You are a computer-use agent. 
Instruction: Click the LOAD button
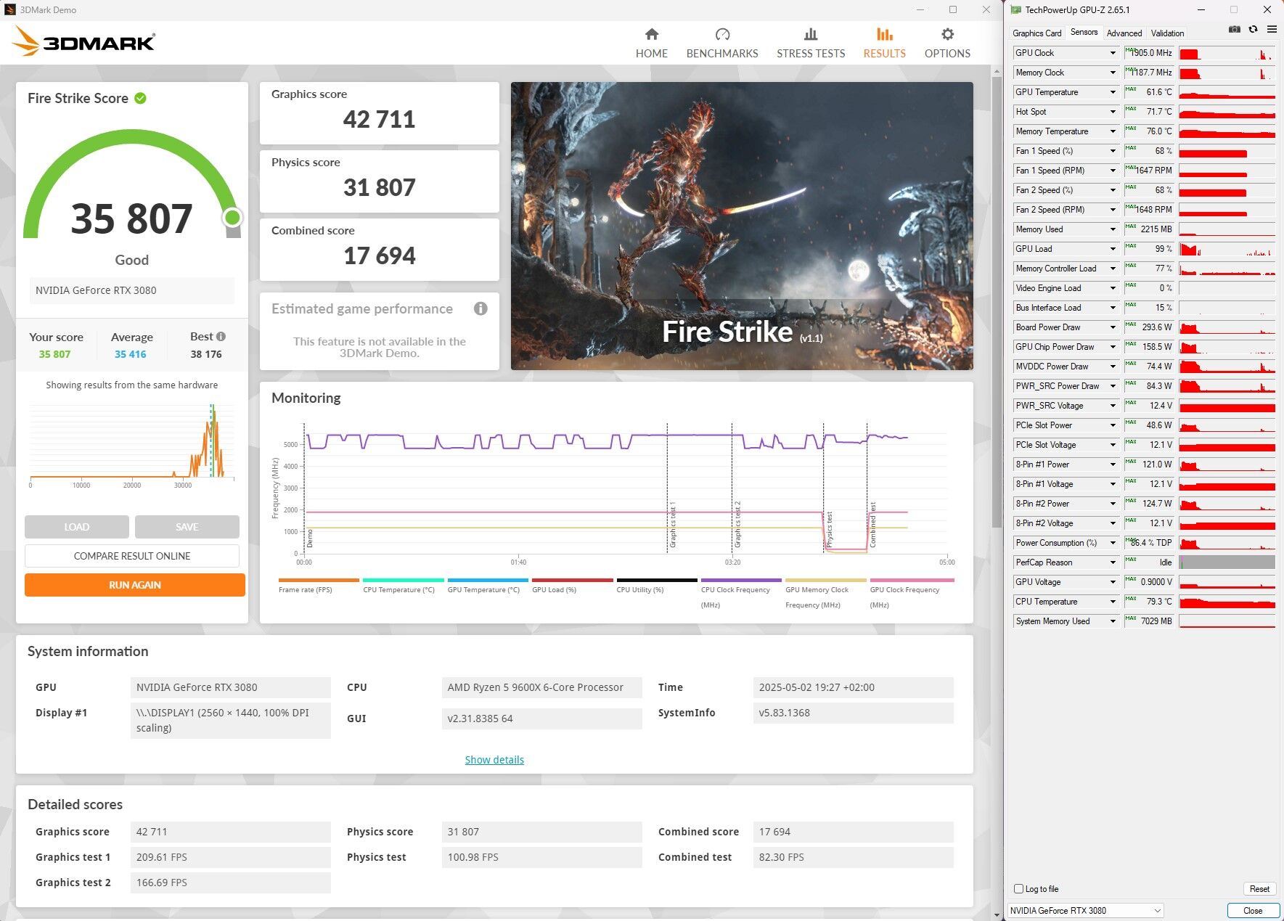(x=77, y=527)
